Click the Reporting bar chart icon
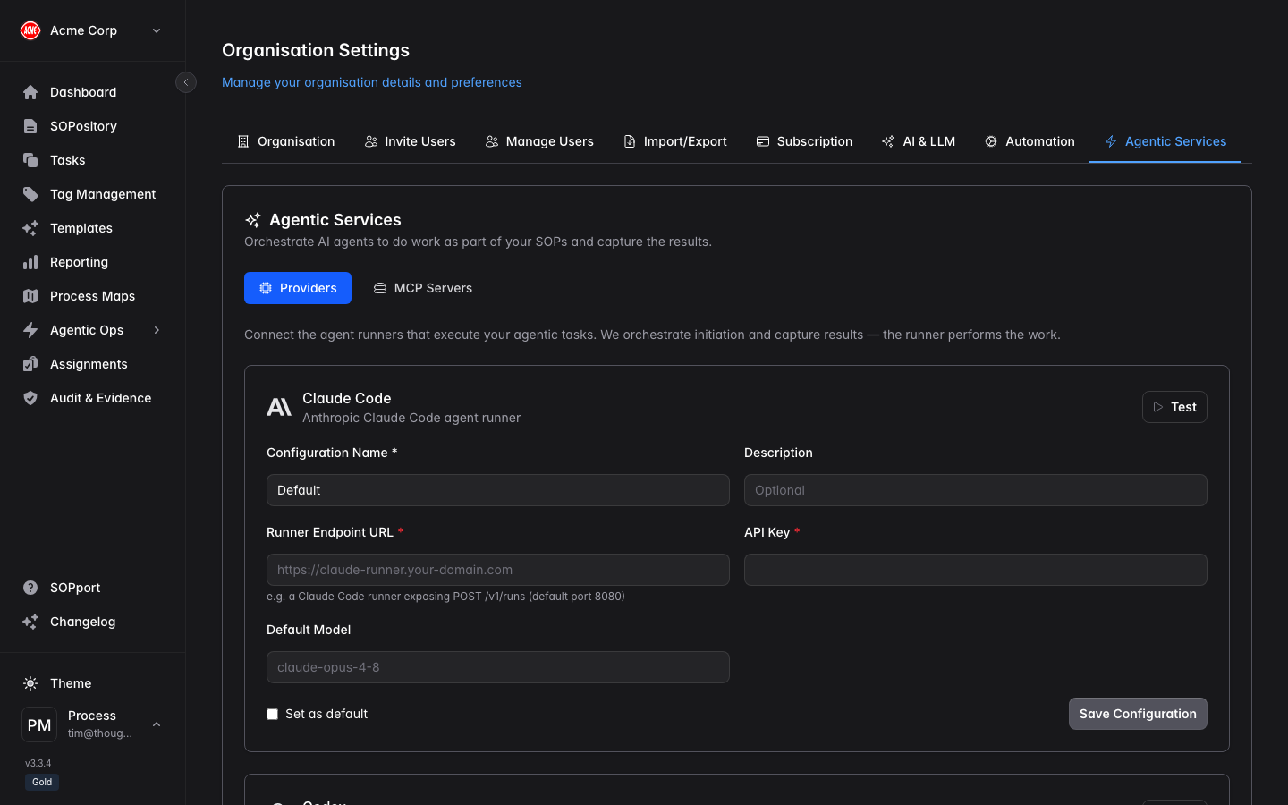1288x805 pixels. 30,262
